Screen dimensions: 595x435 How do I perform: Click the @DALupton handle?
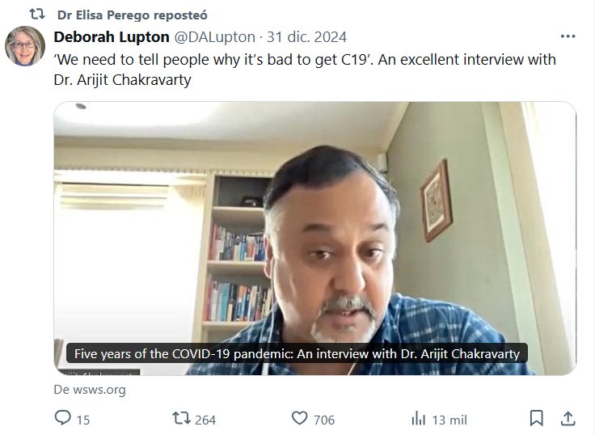click(x=215, y=37)
